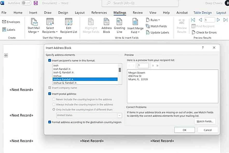Image resolution: width=229 pixels, height=153 pixels.
Task: Click the table move handle
Action: (6, 55)
